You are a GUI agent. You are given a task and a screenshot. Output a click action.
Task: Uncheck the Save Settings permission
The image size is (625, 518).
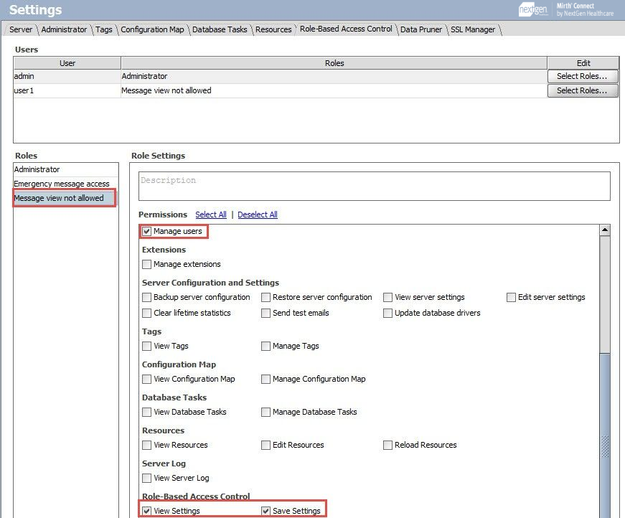(x=266, y=512)
